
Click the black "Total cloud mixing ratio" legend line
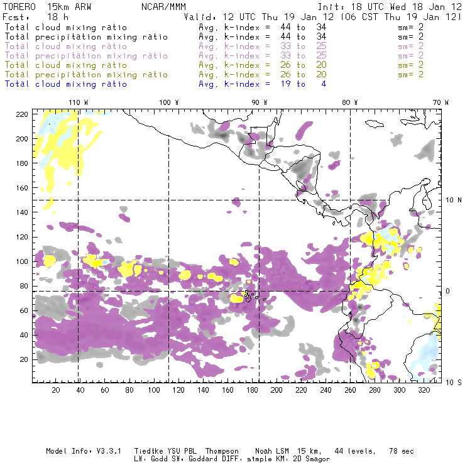tap(66, 27)
